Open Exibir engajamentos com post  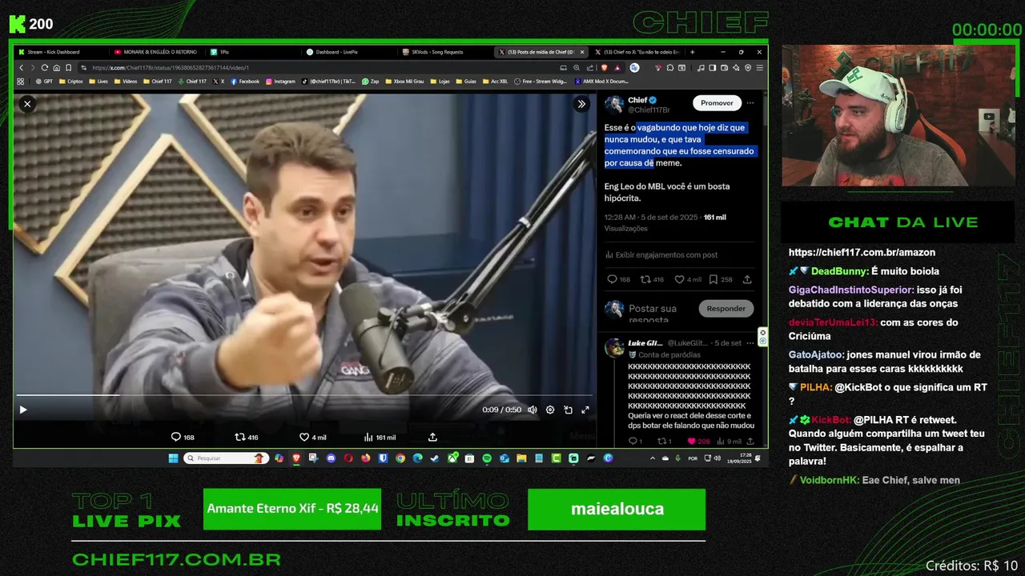(661, 254)
